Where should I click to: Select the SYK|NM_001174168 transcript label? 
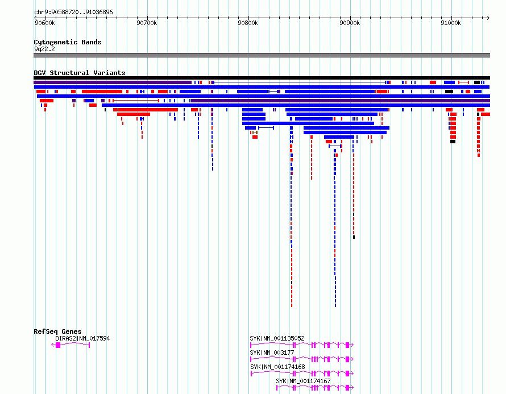point(277,367)
